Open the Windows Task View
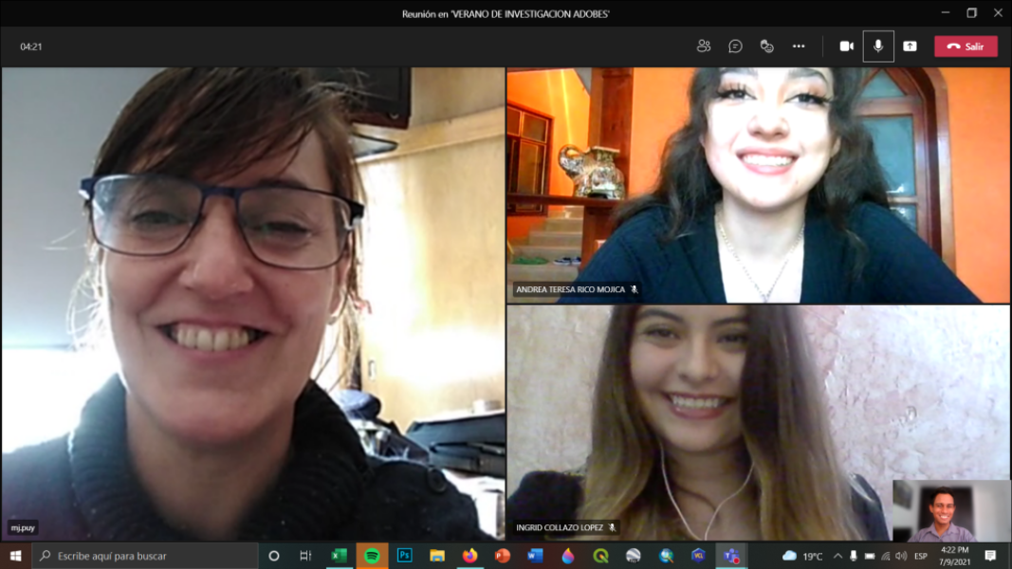1012x569 pixels. 305,556
